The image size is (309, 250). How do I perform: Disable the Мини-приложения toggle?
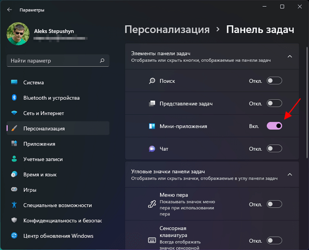click(274, 126)
